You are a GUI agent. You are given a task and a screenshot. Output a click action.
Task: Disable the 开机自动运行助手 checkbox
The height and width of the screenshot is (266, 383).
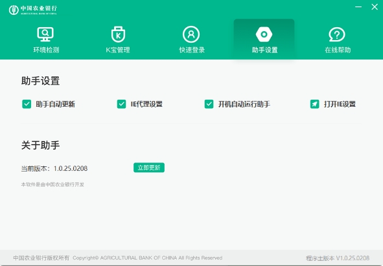point(209,104)
